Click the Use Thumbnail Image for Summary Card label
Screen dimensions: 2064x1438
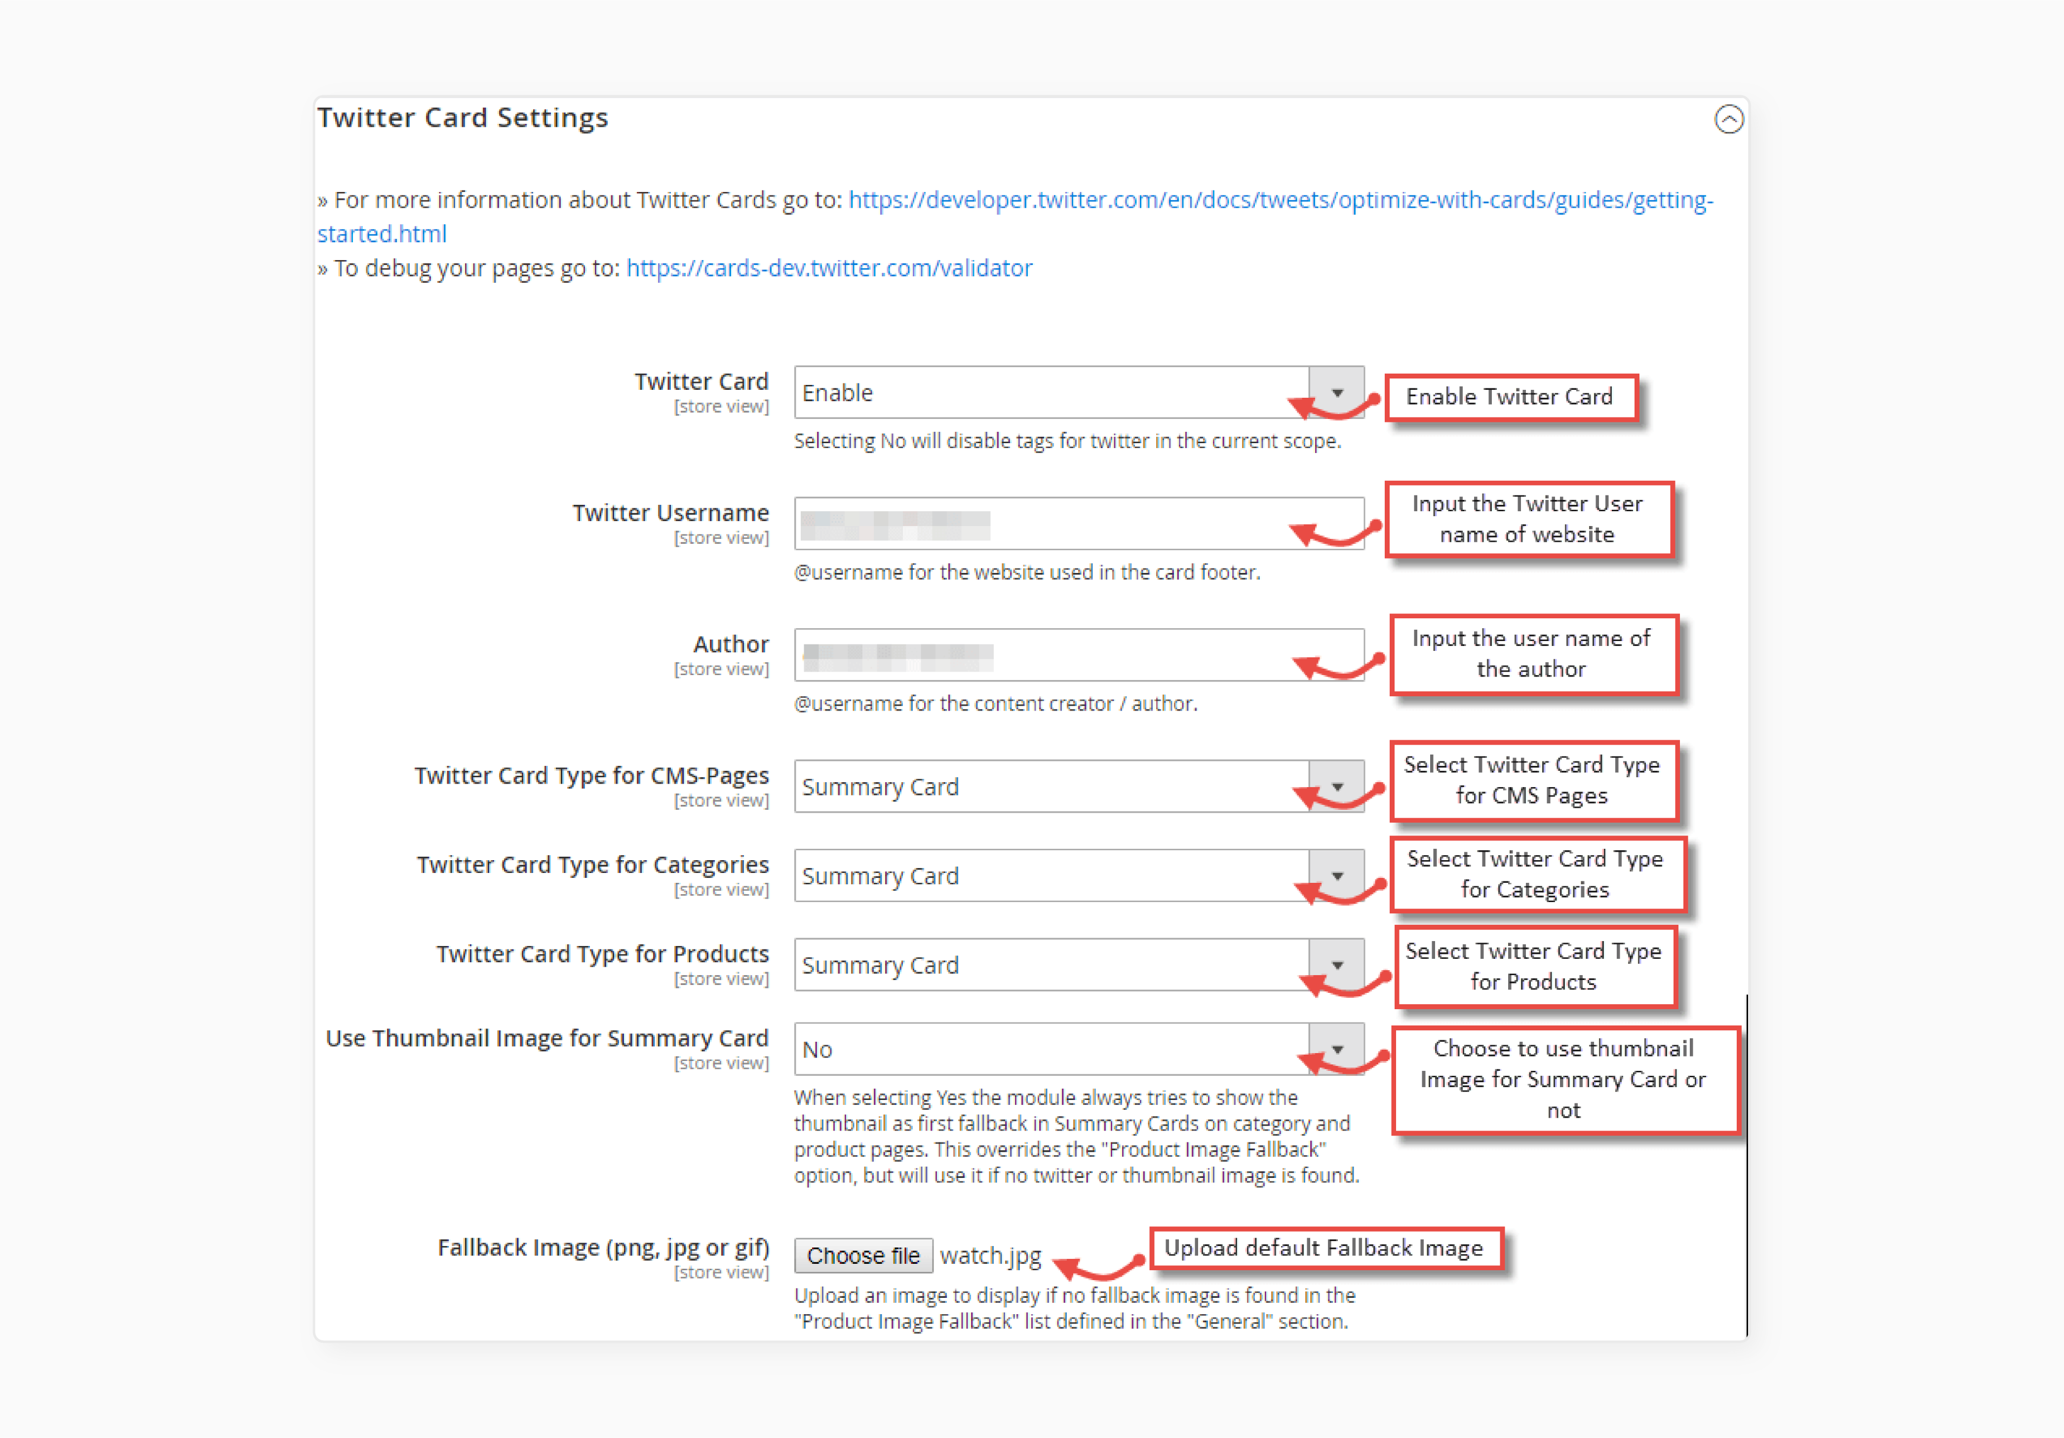point(546,1038)
